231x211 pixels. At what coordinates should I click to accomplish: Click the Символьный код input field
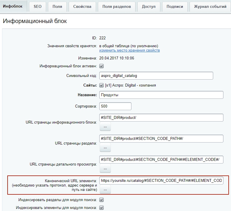(x=156, y=75)
